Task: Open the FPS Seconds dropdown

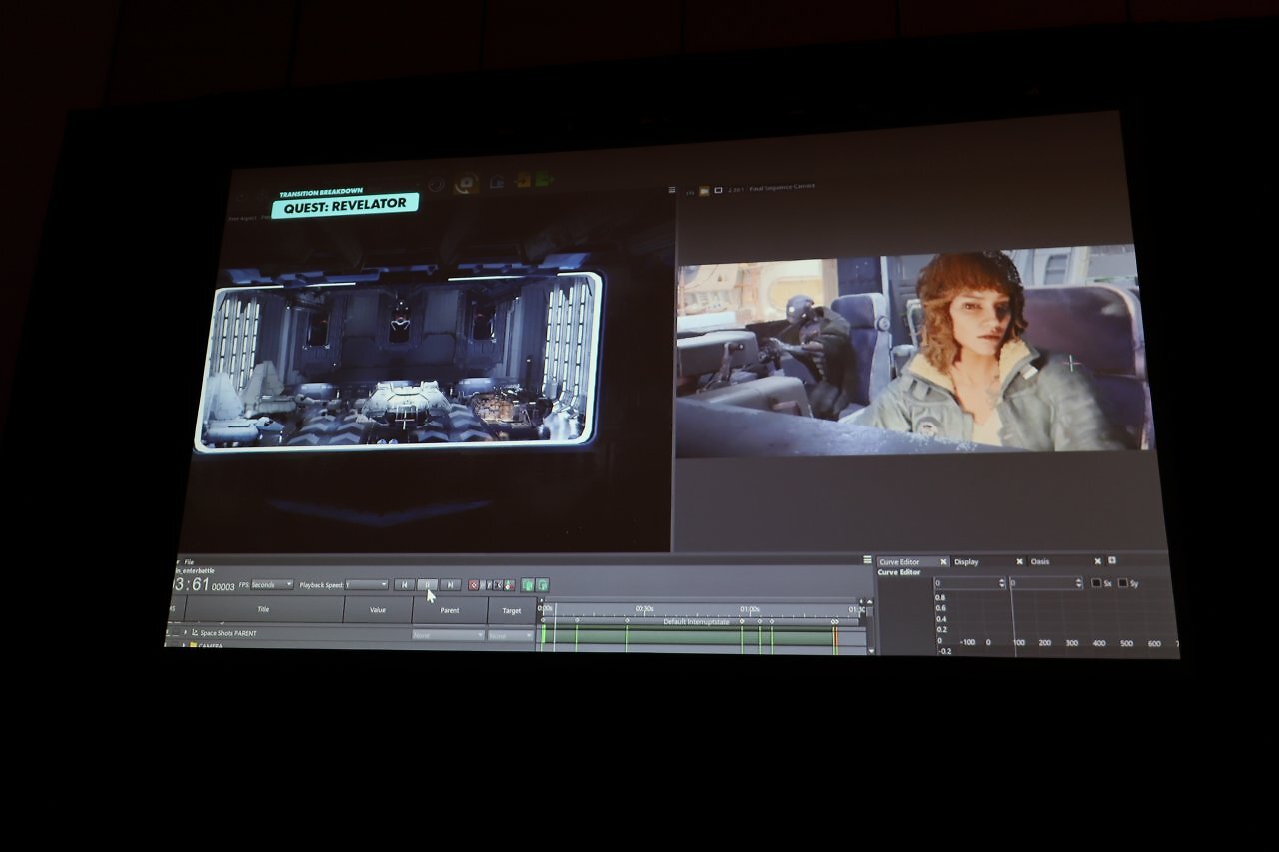Action: [272, 585]
